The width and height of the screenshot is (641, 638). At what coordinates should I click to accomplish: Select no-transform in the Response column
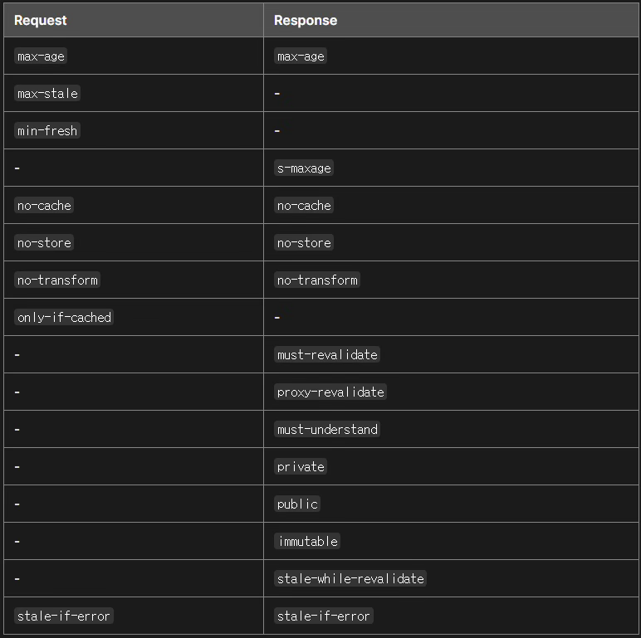(317, 280)
